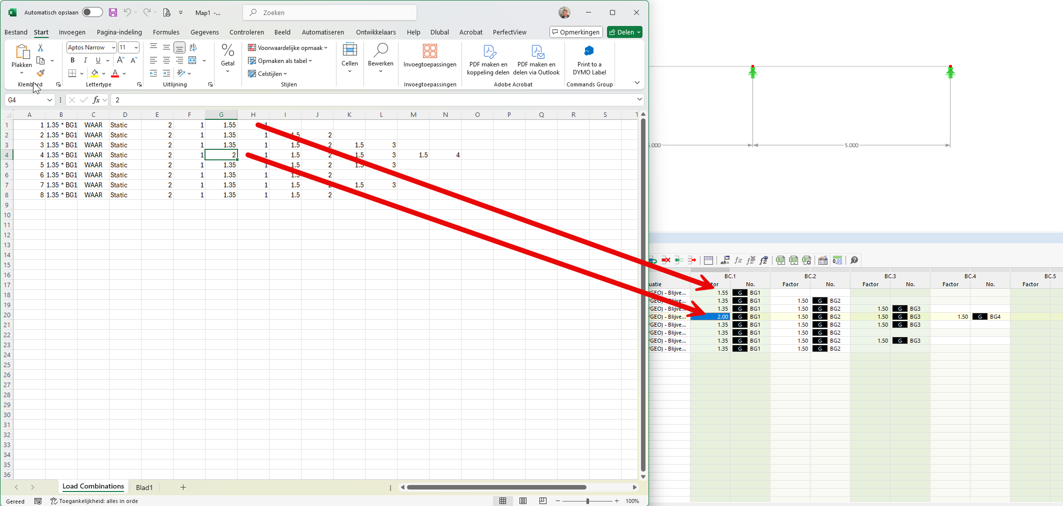Decrease font size with shrink A icon
The image size is (1063, 506).
point(133,60)
